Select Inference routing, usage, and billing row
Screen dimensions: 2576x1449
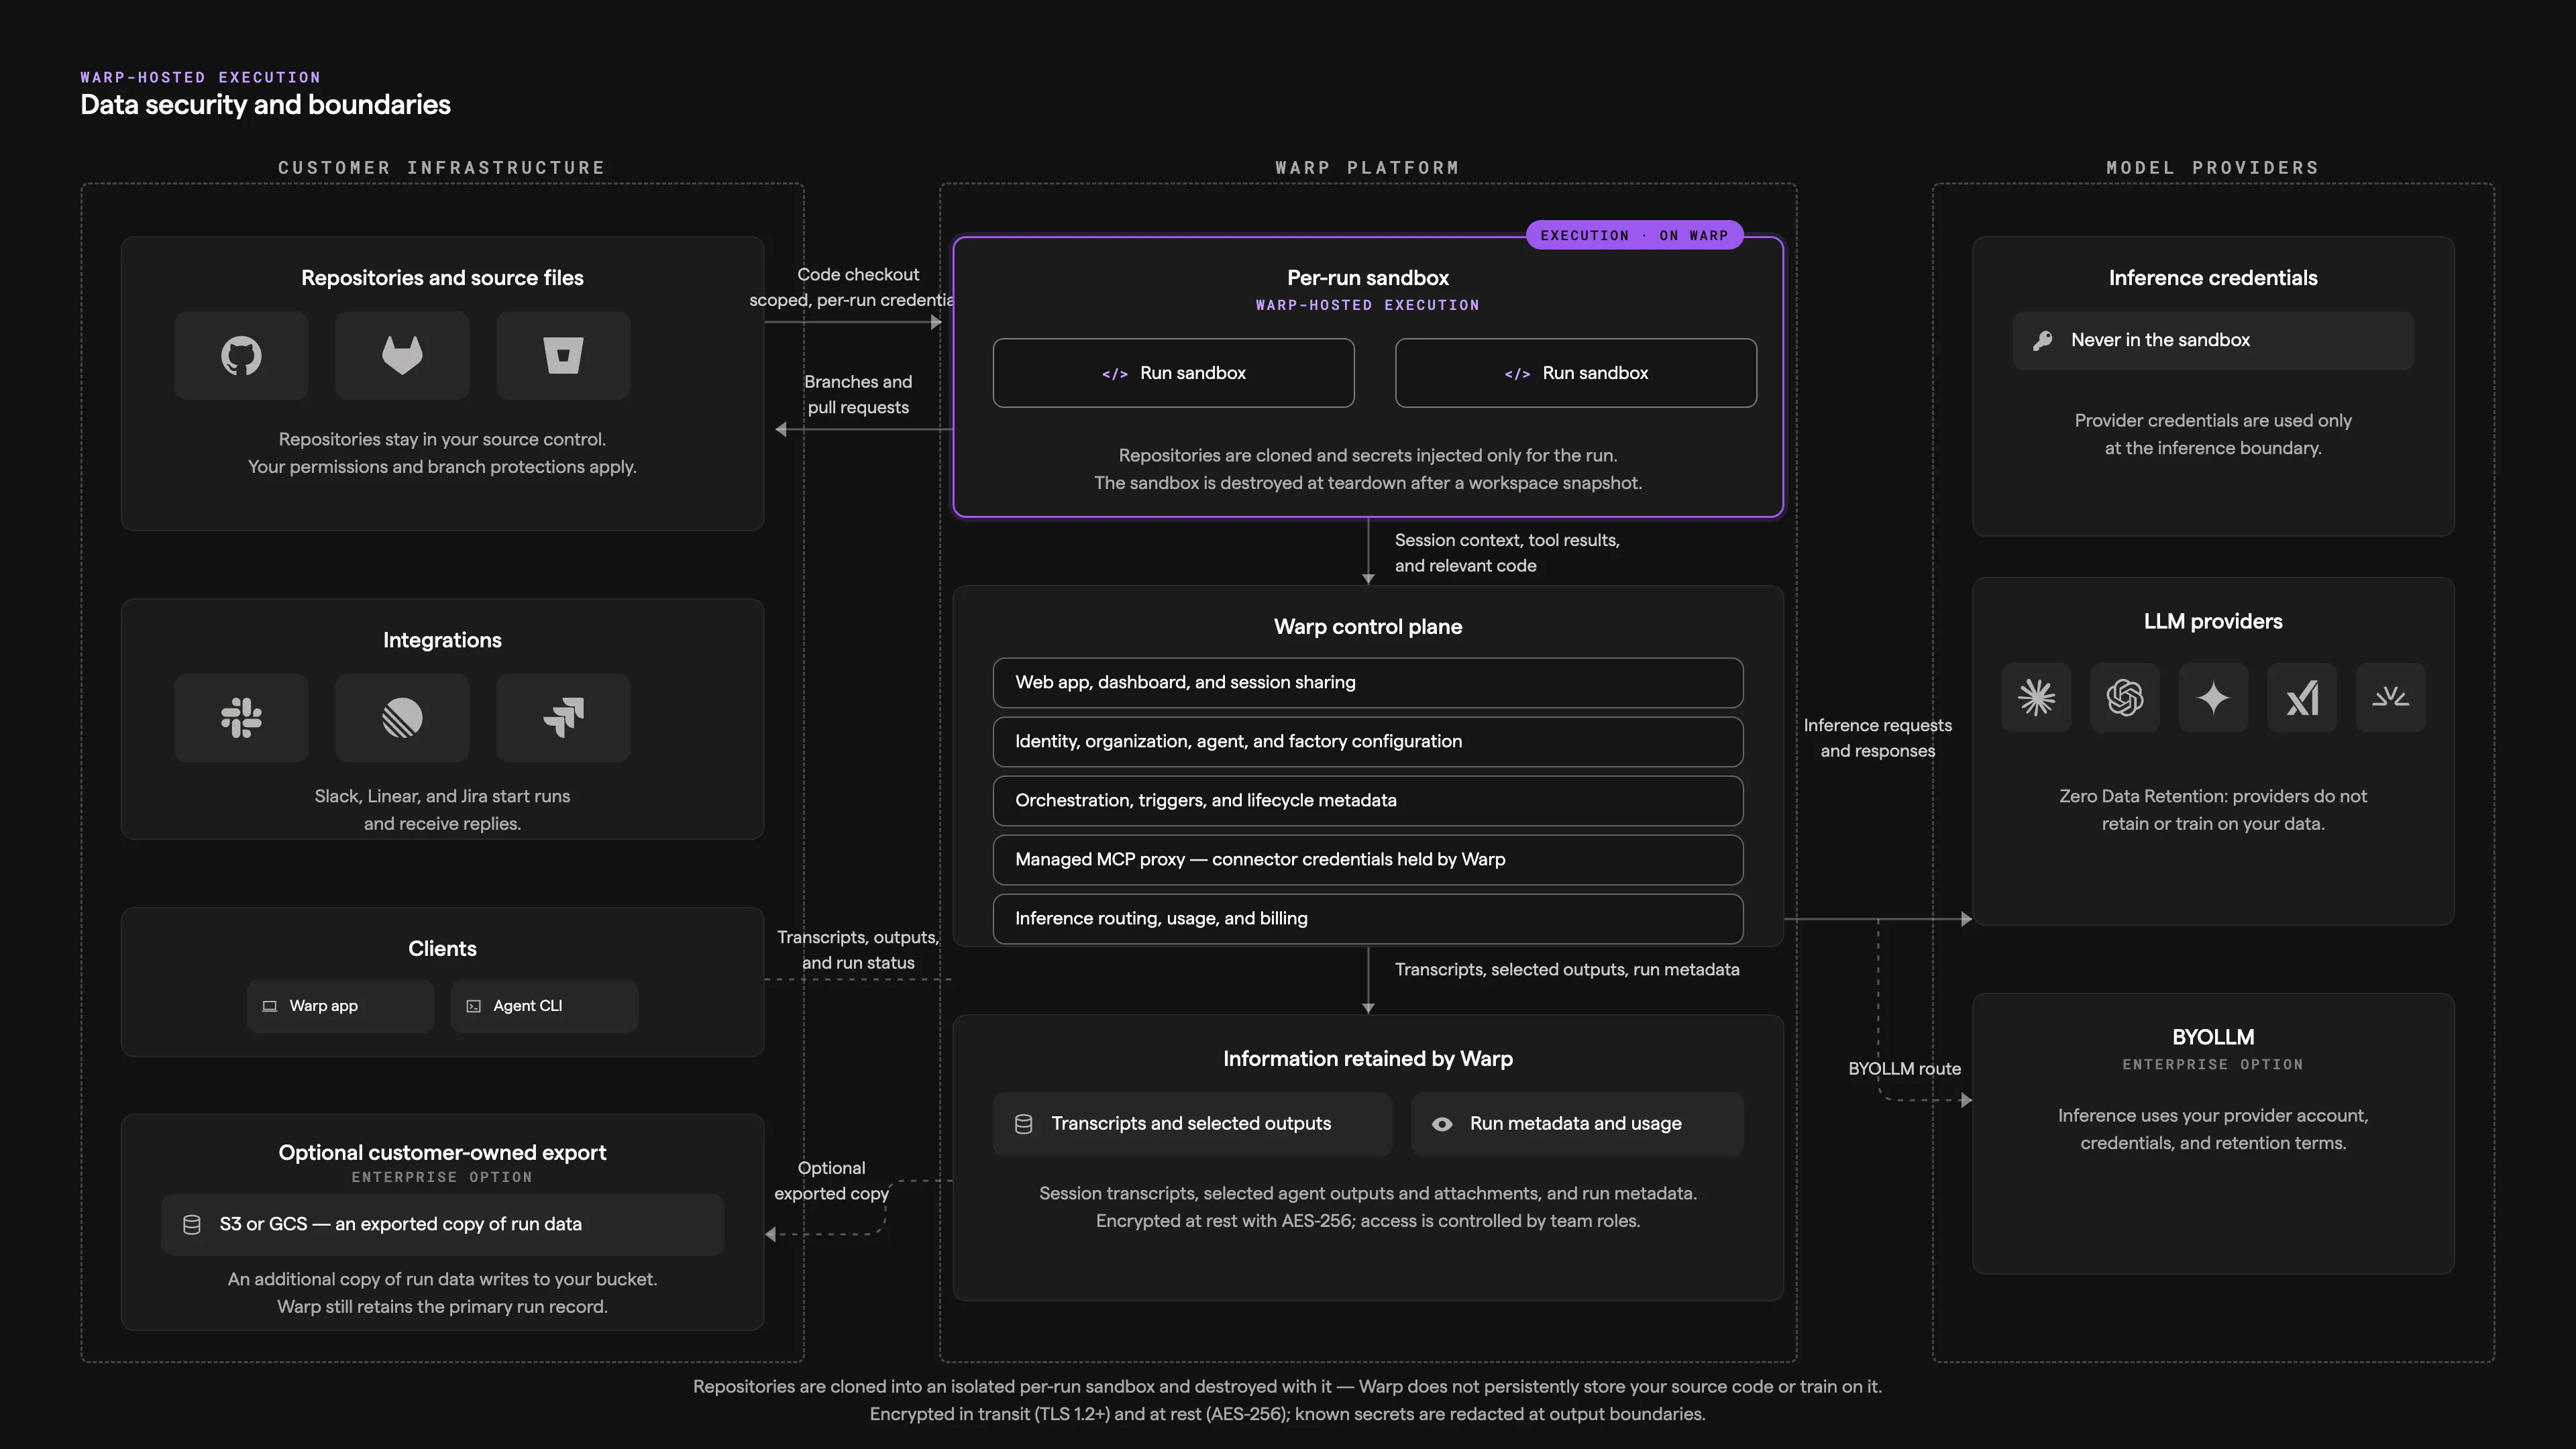[1367, 919]
